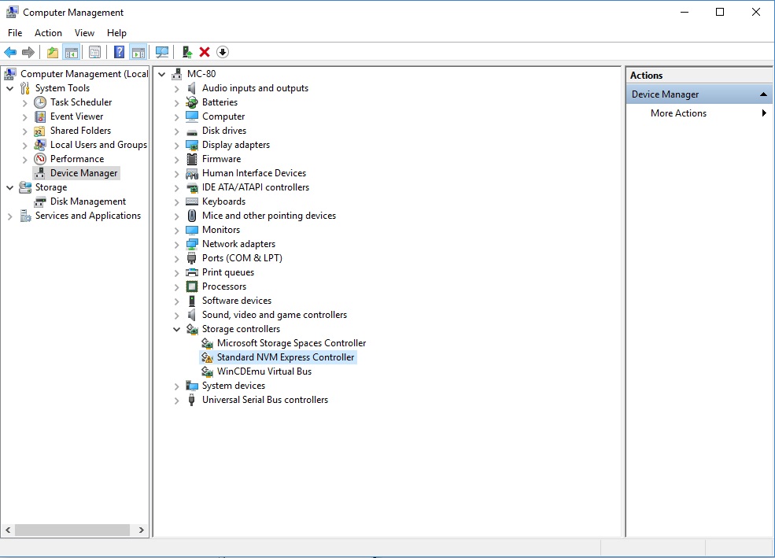This screenshot has width=775, height=558.
Task: Click the Disable device down-arrow icon
Action: [223, 52]
